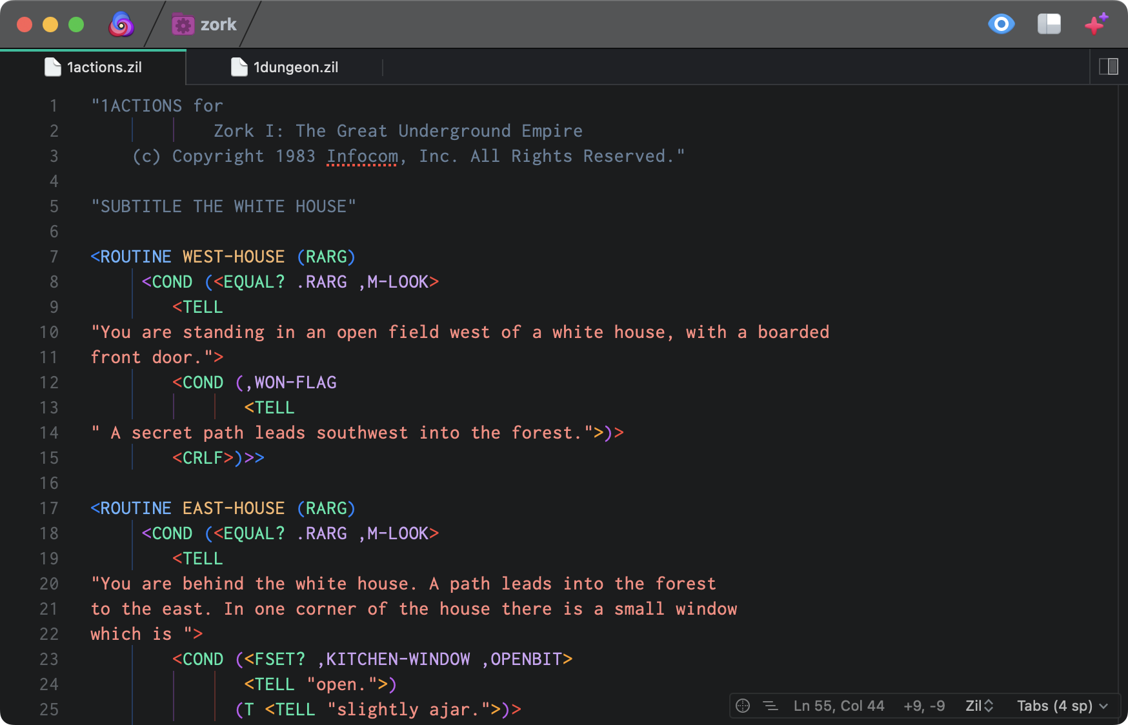Click line number 25 in the gutter
1128x725 pixels.
tap(49, 710)
